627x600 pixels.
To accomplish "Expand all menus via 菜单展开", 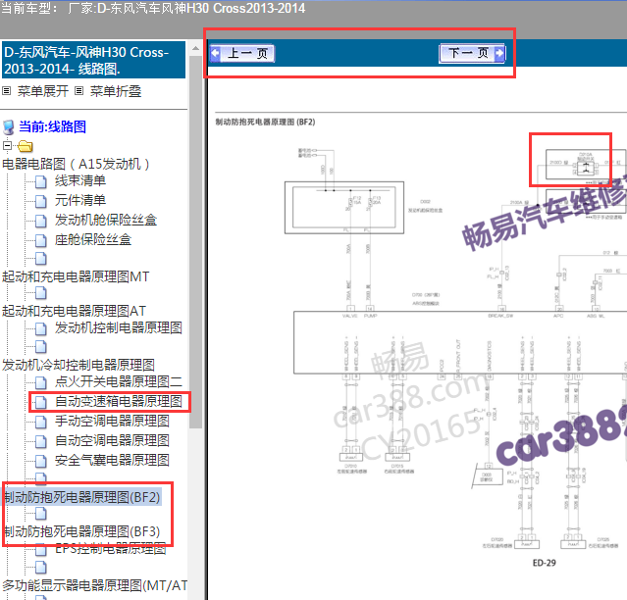I will pos(43,91).
